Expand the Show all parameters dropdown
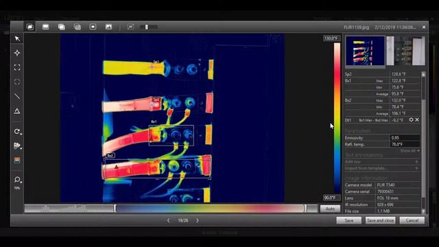This screenshot has width=439, height=247. [x=410, y=151]
